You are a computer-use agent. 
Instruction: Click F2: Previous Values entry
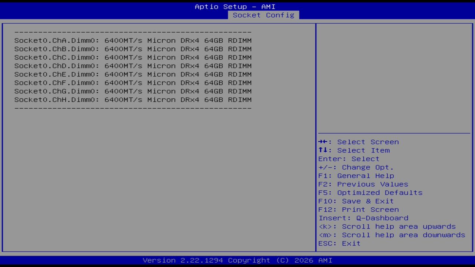pos(363,184)
